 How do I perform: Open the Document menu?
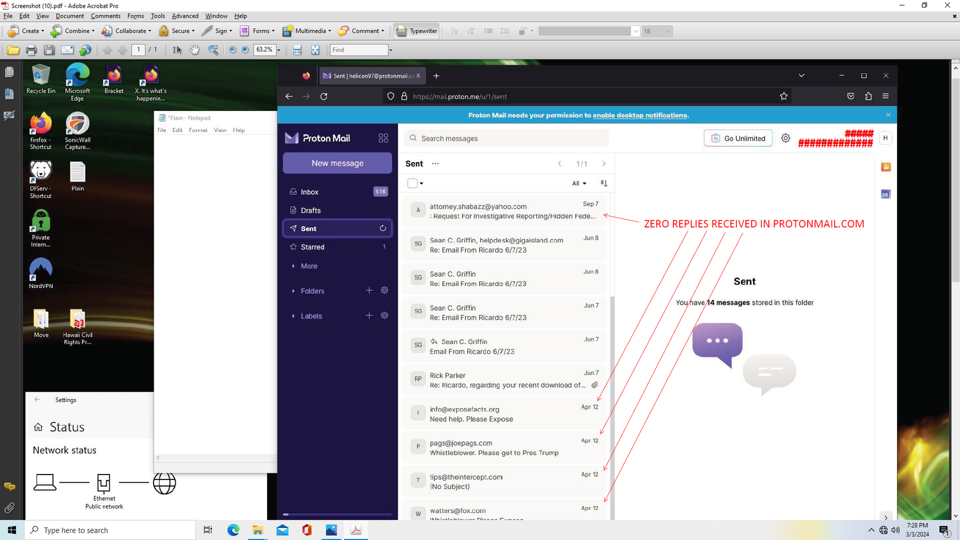pyautogui.click(x=70, y=16)
